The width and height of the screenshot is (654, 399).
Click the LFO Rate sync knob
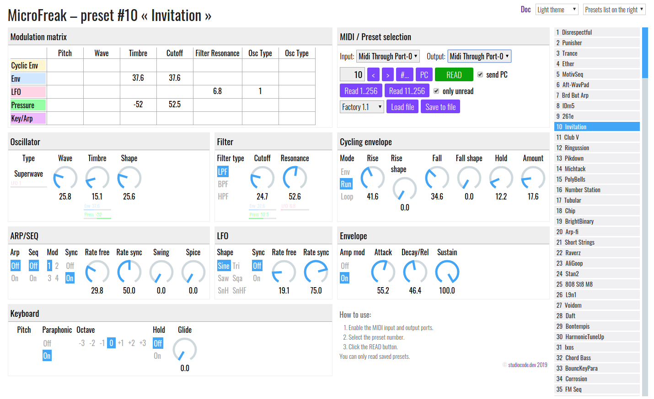[x=316, y=272]
